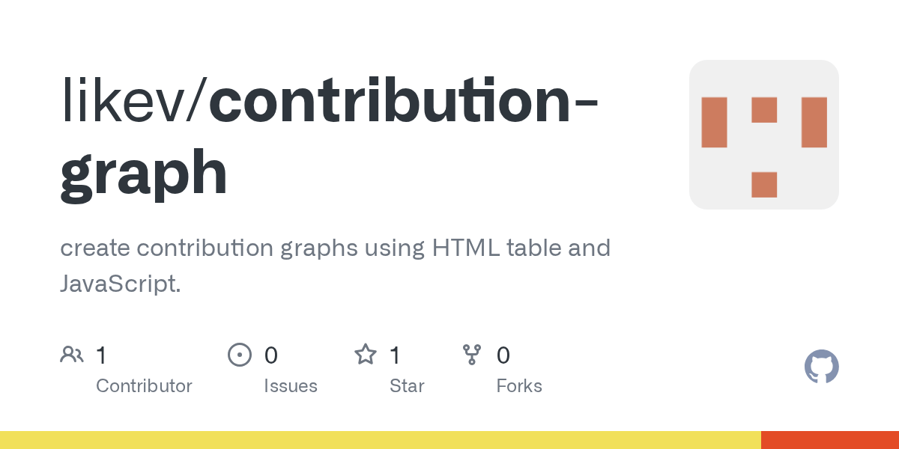Select the Star label
This screenshot has width=899, height=449.
pos(407,386)
